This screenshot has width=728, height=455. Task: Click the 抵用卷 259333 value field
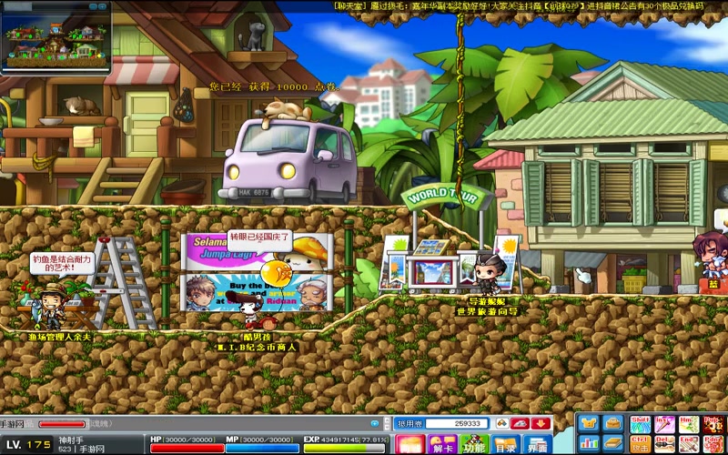[x=457, y=423]
